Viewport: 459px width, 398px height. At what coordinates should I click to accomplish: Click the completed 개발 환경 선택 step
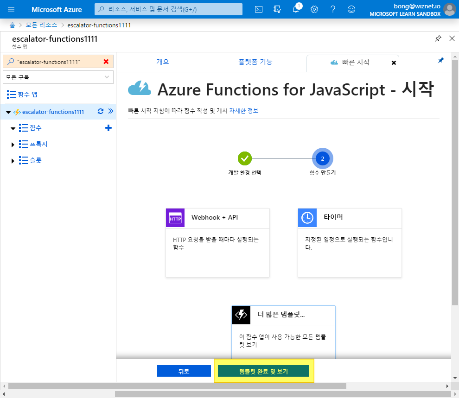coord(245,158)
